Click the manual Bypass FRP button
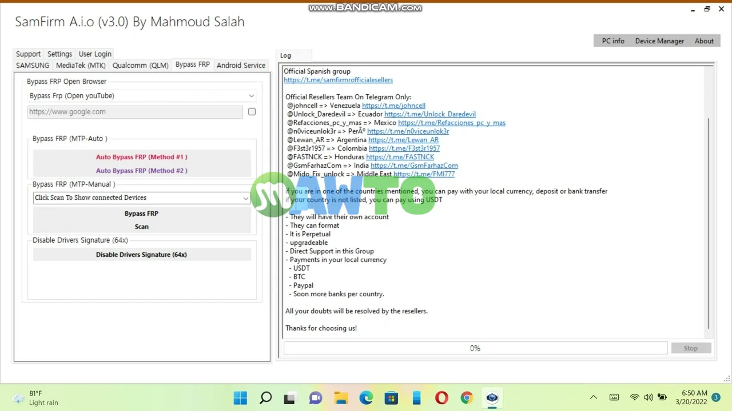The height and width of the screenshot is (411, 732). pyautogui.click(x=142, y=213)
